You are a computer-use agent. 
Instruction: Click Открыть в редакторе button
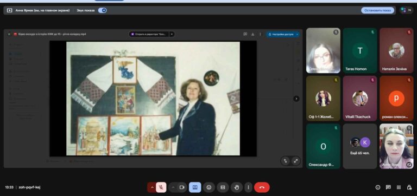(x=149, y=34)
